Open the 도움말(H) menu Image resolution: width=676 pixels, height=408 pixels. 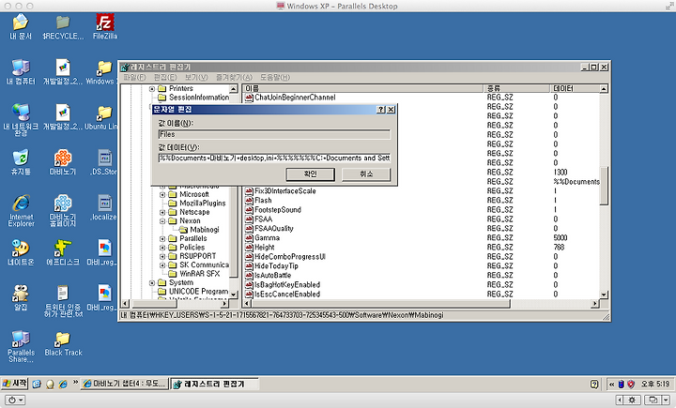coord(274,77)
